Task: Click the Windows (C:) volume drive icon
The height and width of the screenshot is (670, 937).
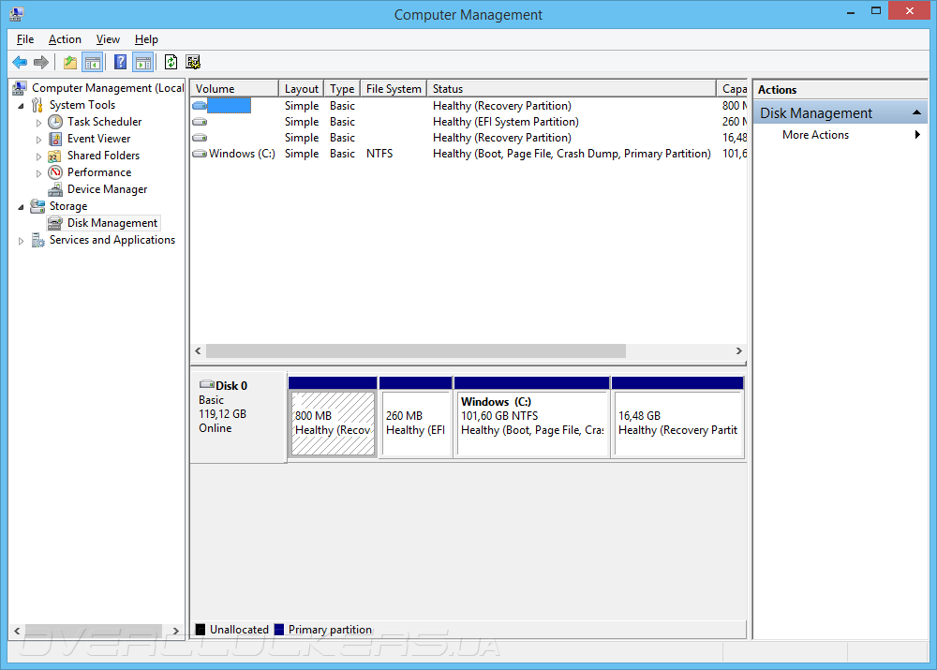Action: (x=200, y=154)
